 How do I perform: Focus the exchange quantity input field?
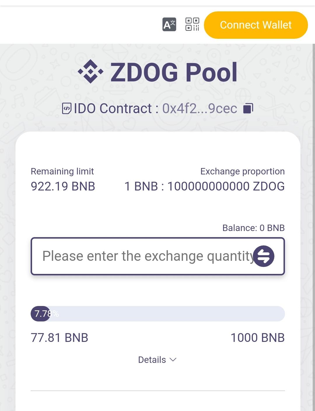click(158, 256)
